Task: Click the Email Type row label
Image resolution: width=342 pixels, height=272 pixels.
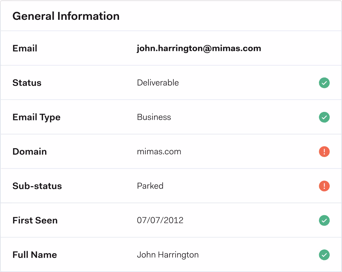Action: pos(36,117)
